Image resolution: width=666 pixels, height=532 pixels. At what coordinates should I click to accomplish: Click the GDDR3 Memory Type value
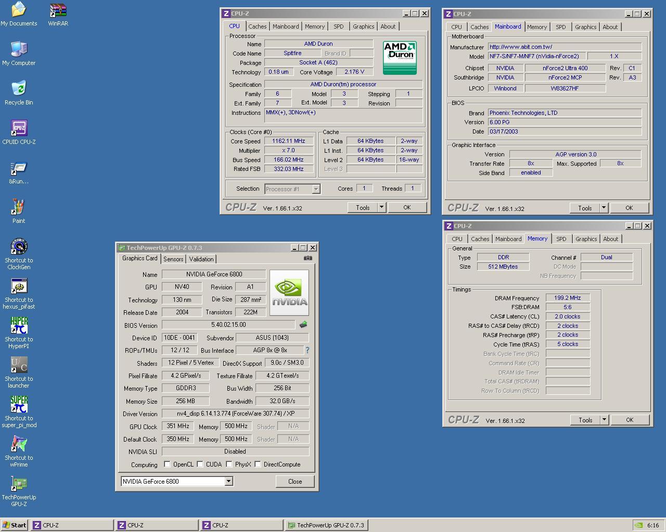click(x=185, y=388)
